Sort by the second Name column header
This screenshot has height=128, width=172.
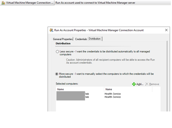[x=128, y=89]
